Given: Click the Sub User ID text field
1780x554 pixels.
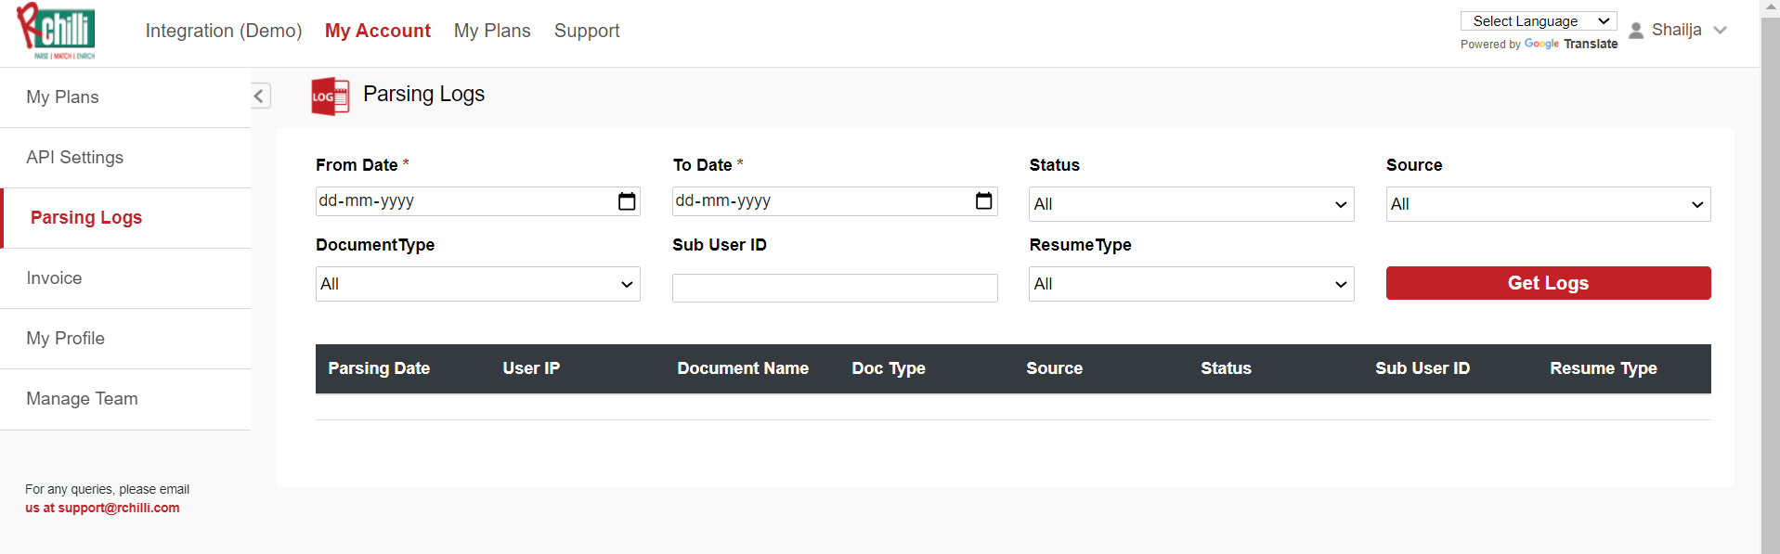Looking at the screenshot, I should click(x=835, y=288).
